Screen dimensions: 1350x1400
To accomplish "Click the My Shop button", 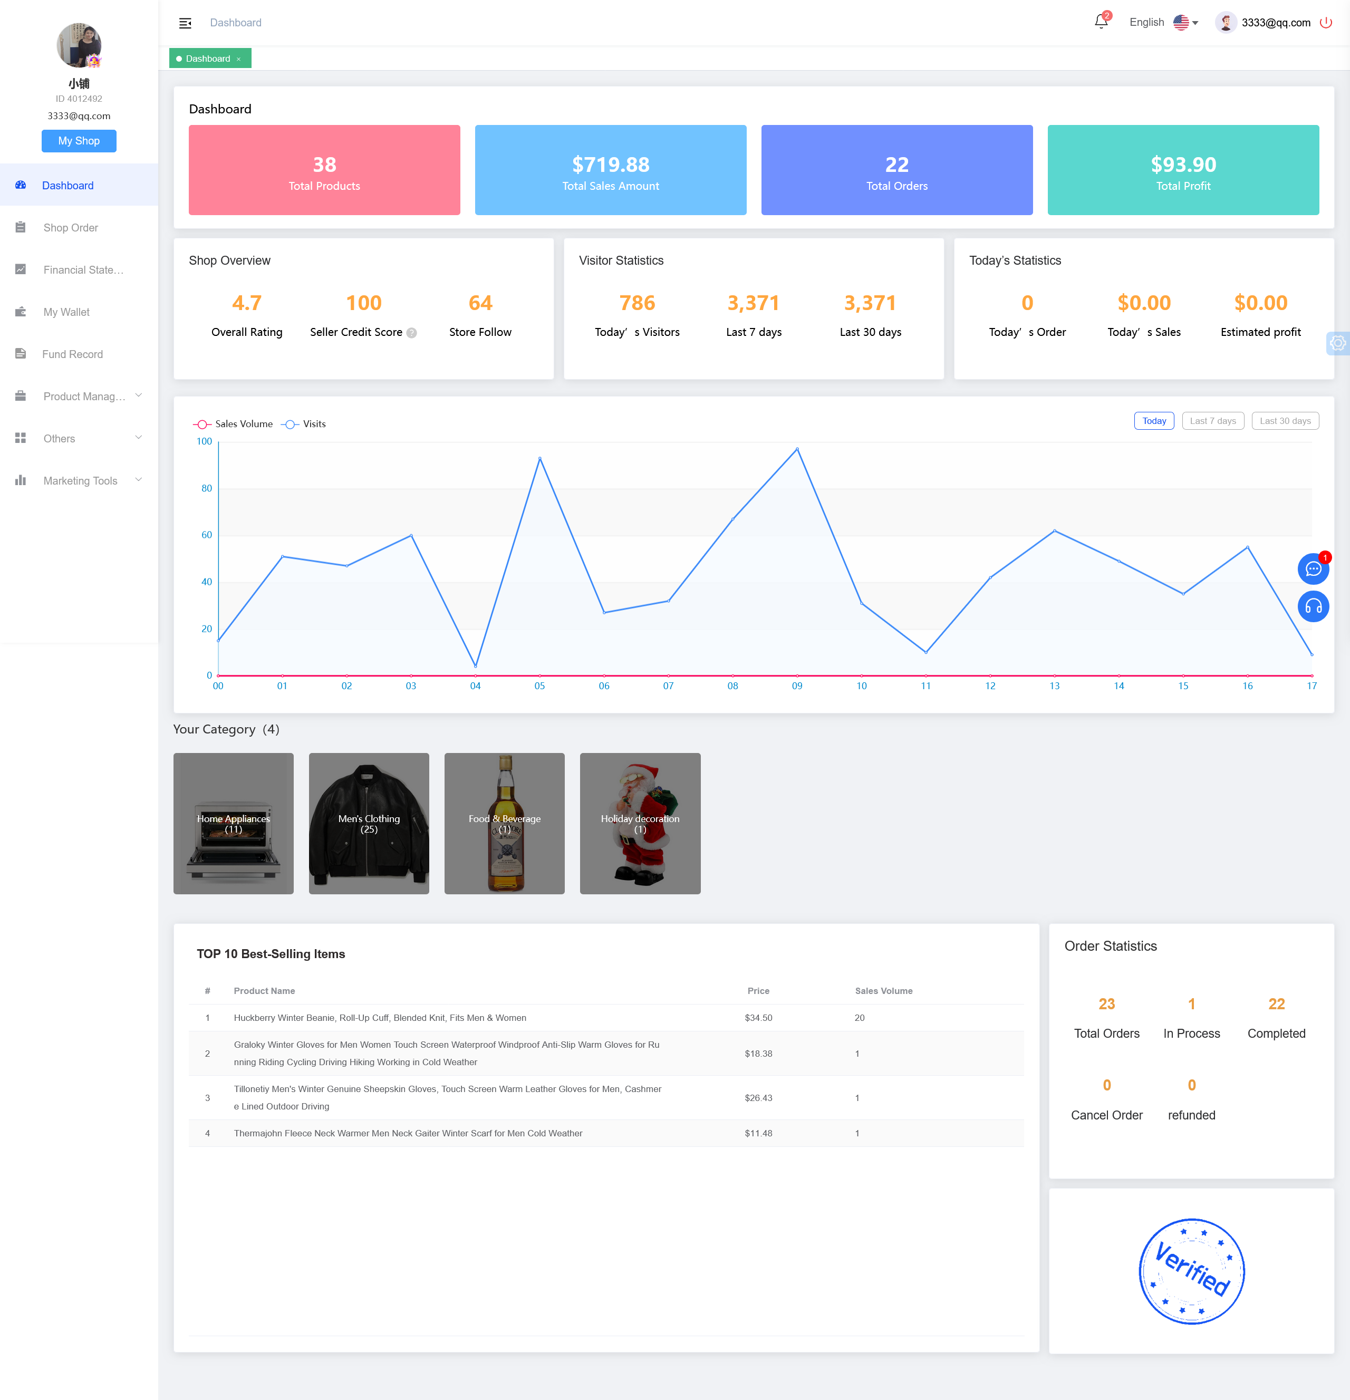I will 79,141.
